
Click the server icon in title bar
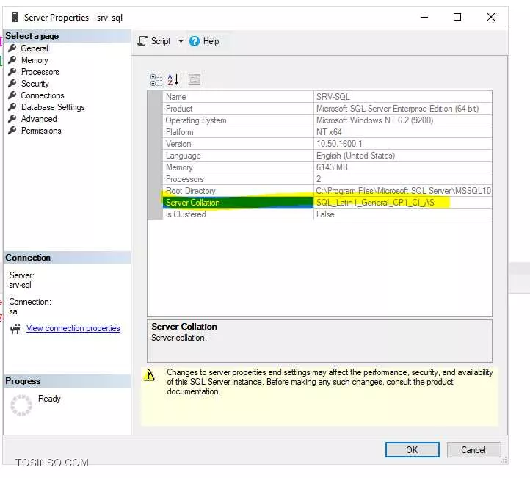(x=15, y=17)
